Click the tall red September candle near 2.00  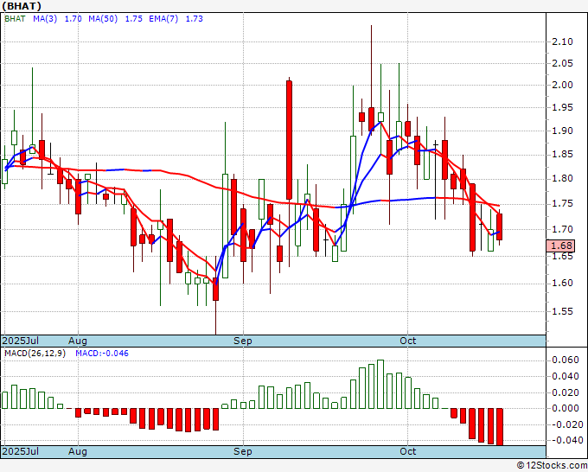coord(289,140)
